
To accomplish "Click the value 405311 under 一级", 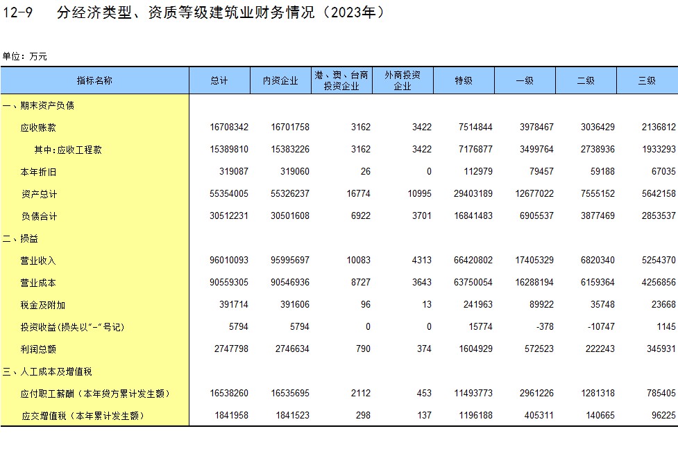I will (539, 415).
